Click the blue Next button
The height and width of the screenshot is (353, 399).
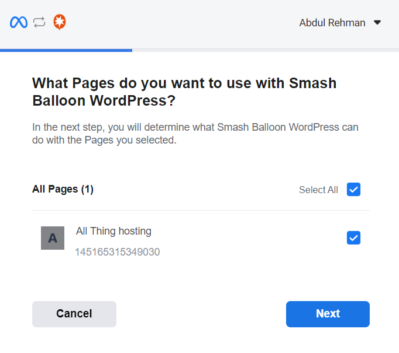tap(328, 314)
